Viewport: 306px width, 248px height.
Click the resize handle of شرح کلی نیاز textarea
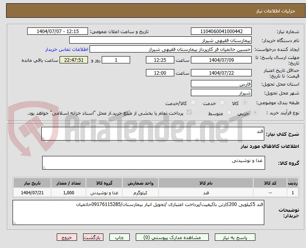pos(43,138)
